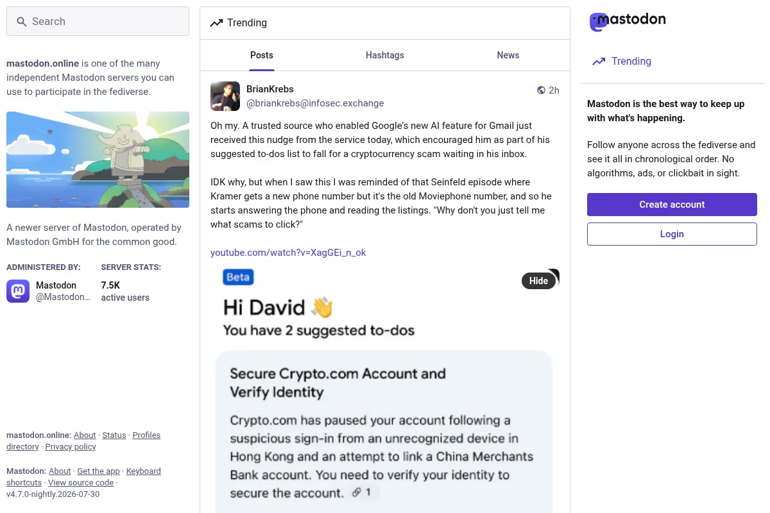Focus the Search input field
Image resolution: width=770 pixels, height=513 pixels.
[x=98, y=21]
